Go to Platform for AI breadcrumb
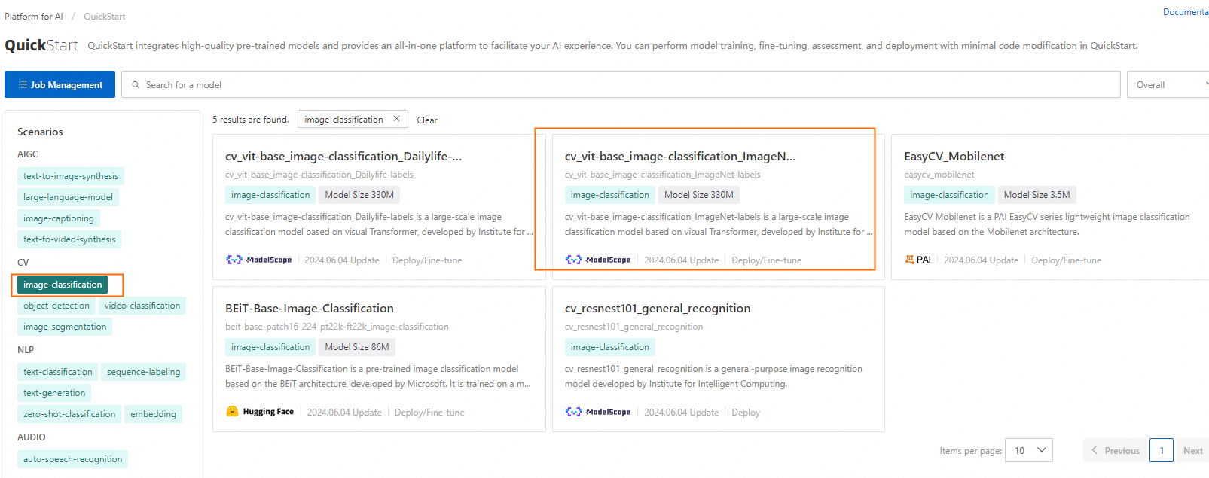 click(34, 17)
